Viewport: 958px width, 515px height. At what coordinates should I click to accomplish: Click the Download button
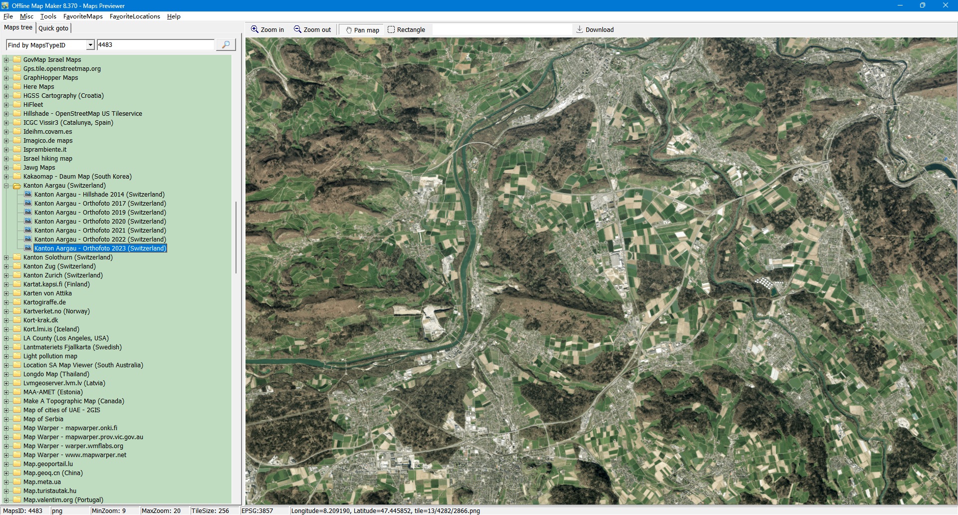[x=595, y=30]
